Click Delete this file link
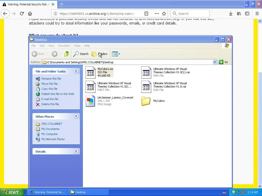The image size is (262, 196). (x=50, y=104)
